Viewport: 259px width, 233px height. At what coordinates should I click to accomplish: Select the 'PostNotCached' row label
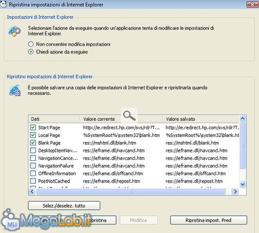point(54,181)
